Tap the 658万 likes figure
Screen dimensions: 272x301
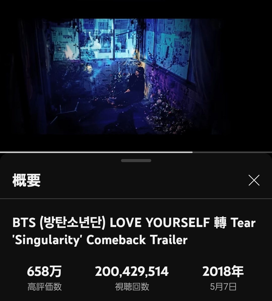[44, 271]
